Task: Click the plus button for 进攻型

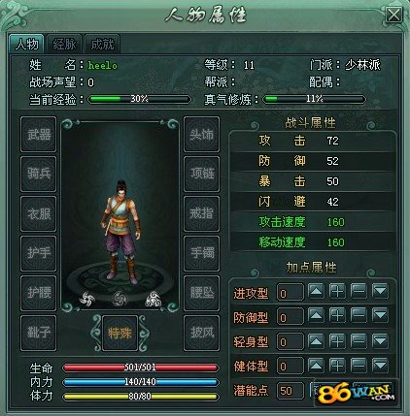Action: pyautogui.click(x=337, y=291)
